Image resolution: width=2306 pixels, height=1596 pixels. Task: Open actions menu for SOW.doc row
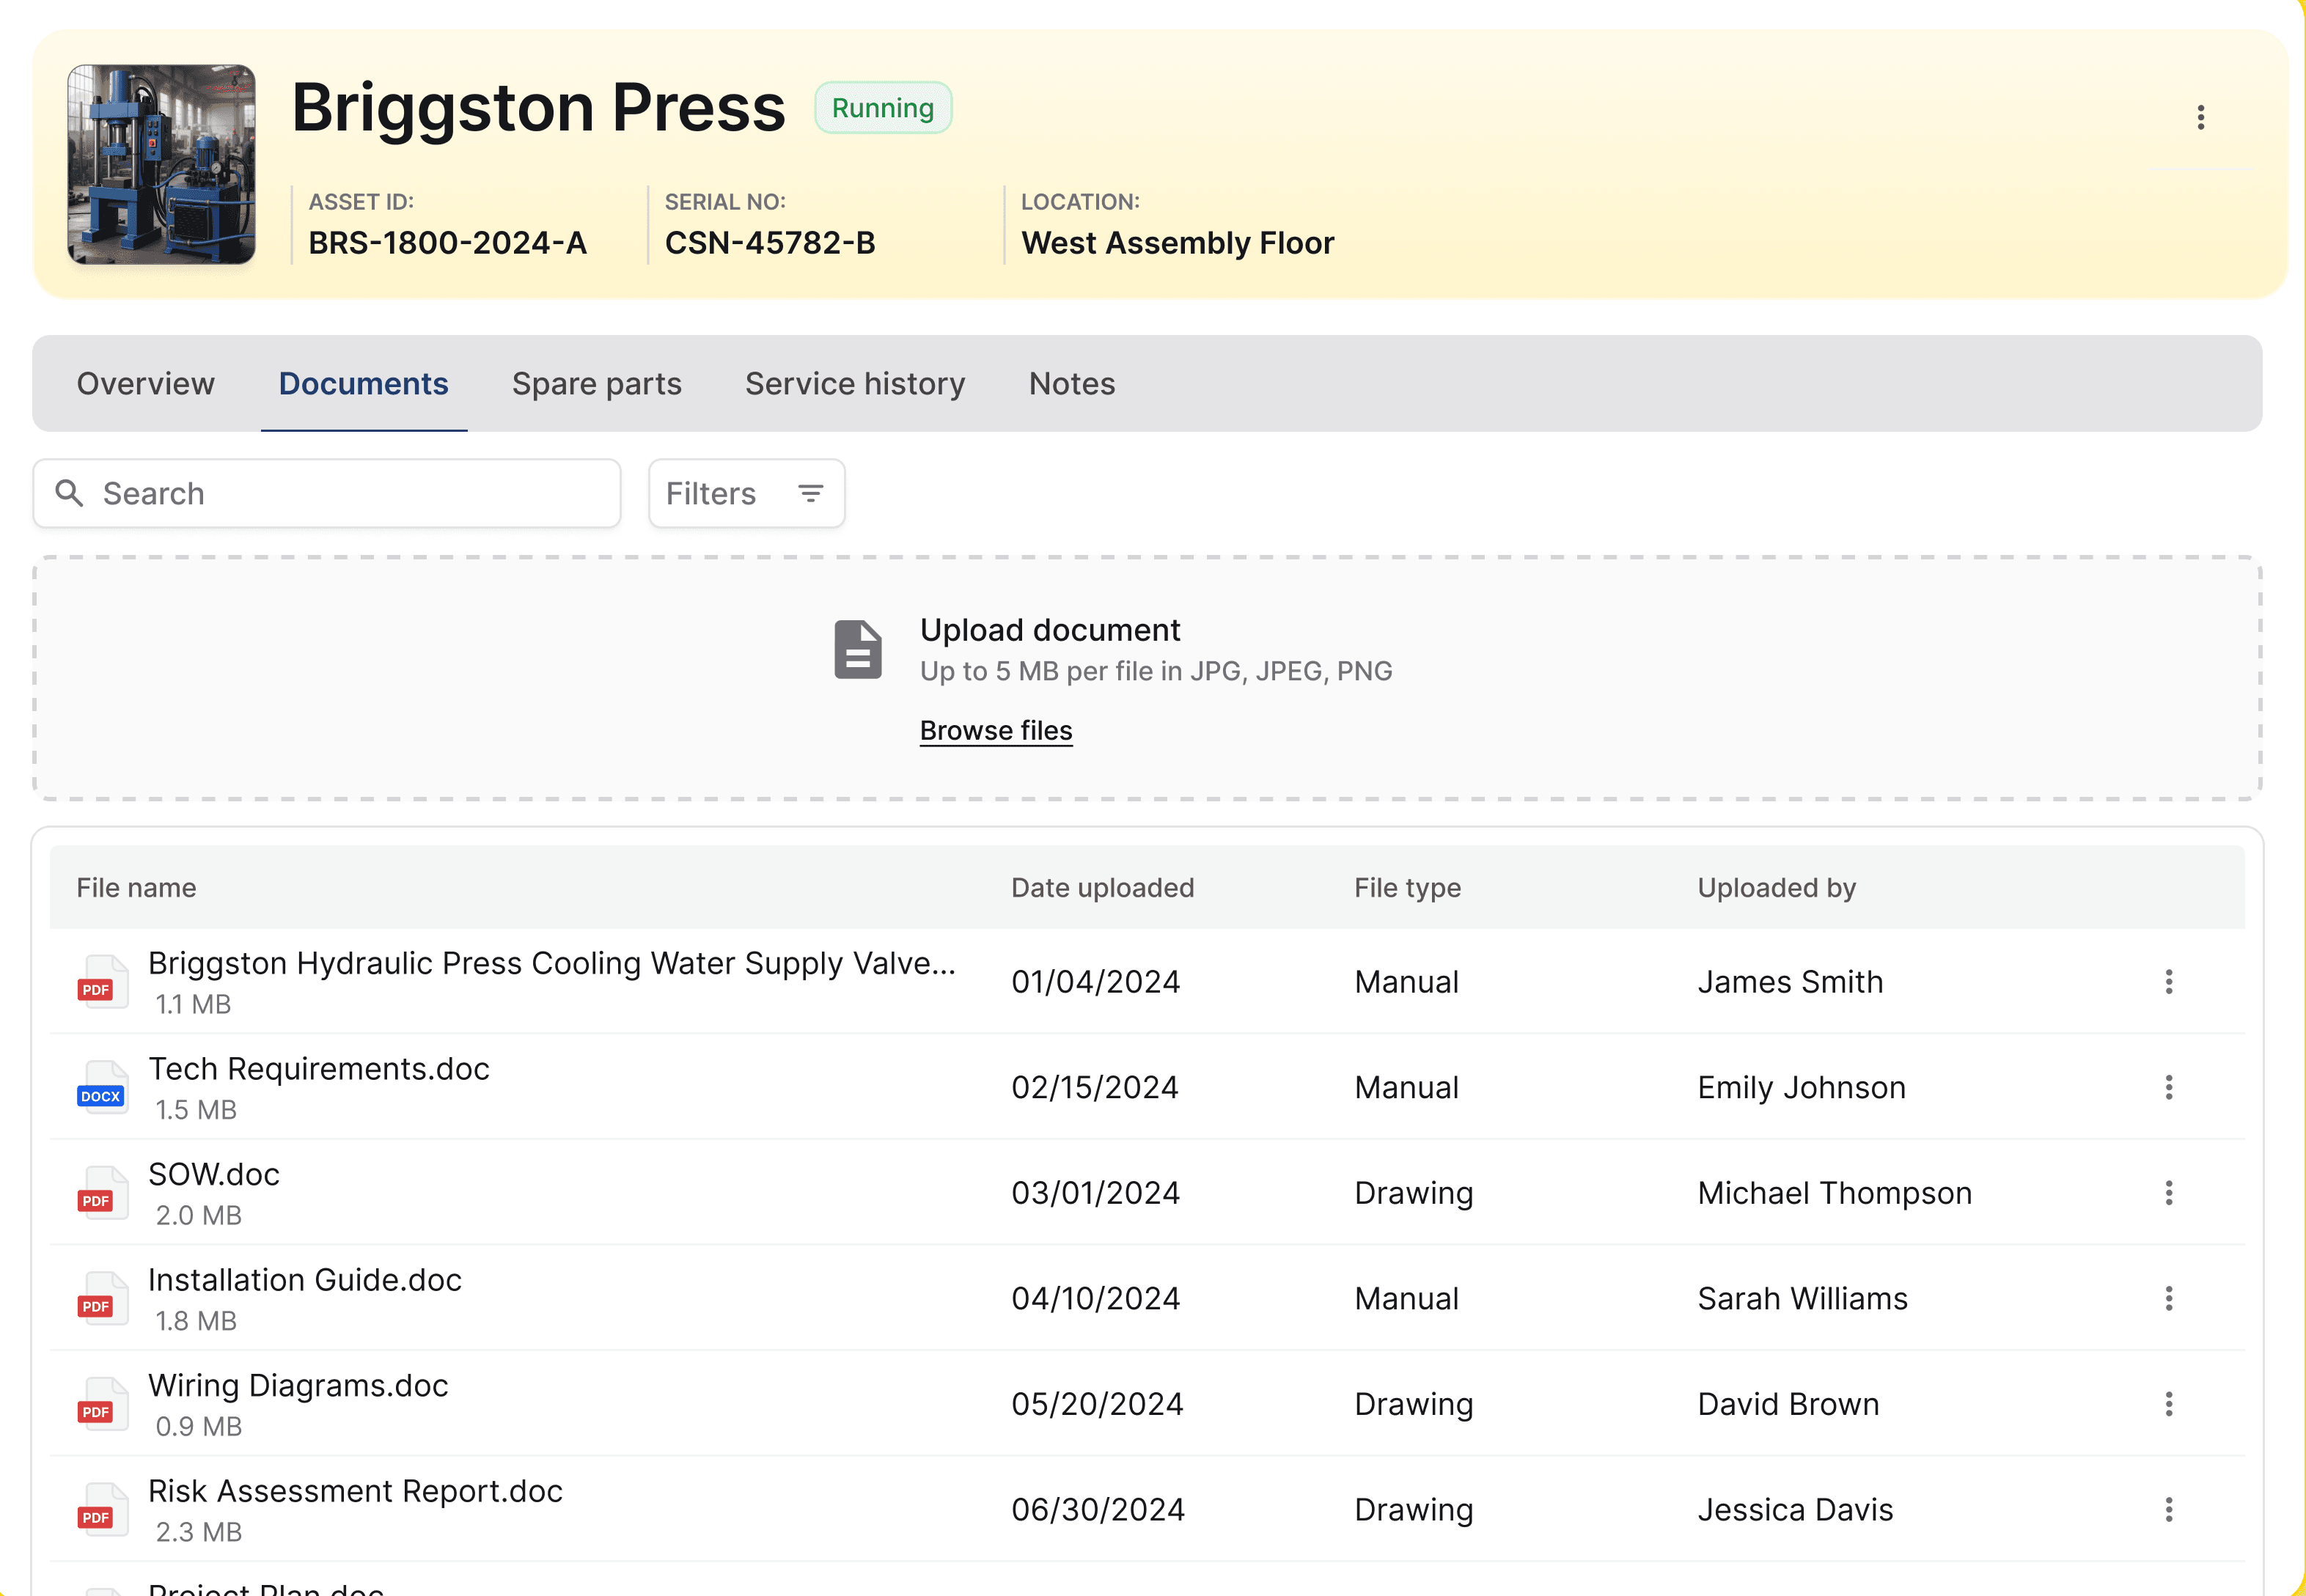(x=2168, y=1193)
